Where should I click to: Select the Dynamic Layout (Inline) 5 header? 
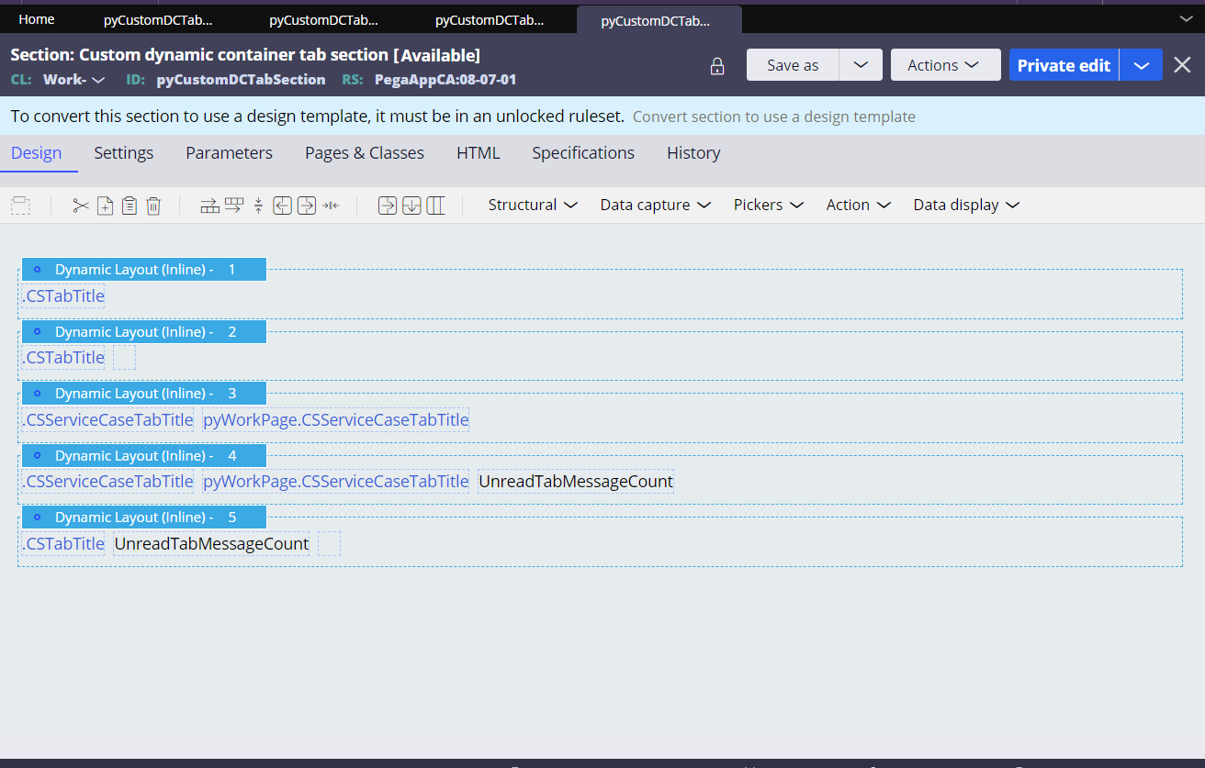pyautogui.click(x=144, y=517)
